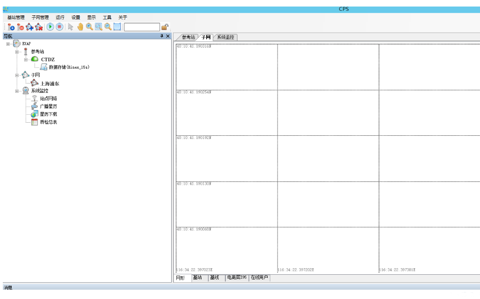Click the 40:10:41.190316N latitude label
Viewport: 480px width, 299px height.
tap(194, 47)
